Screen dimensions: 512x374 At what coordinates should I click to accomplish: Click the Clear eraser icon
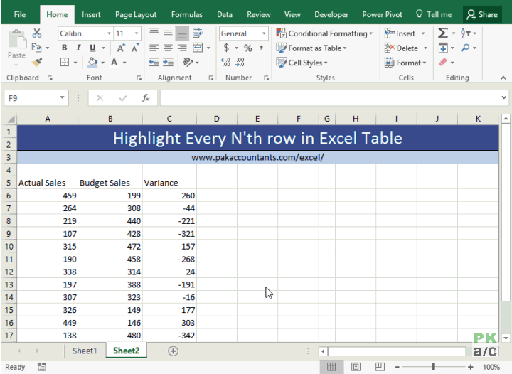pyautogui.click(x=443, y=62)
